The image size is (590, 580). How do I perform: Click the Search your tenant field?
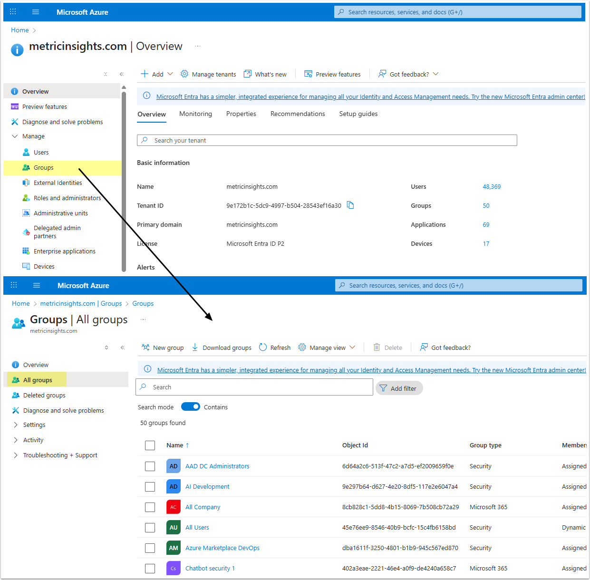327,140
